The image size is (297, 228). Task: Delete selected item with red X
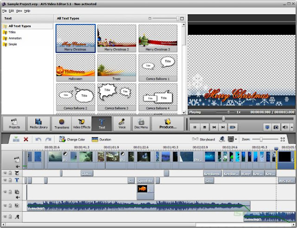[26, 139]
